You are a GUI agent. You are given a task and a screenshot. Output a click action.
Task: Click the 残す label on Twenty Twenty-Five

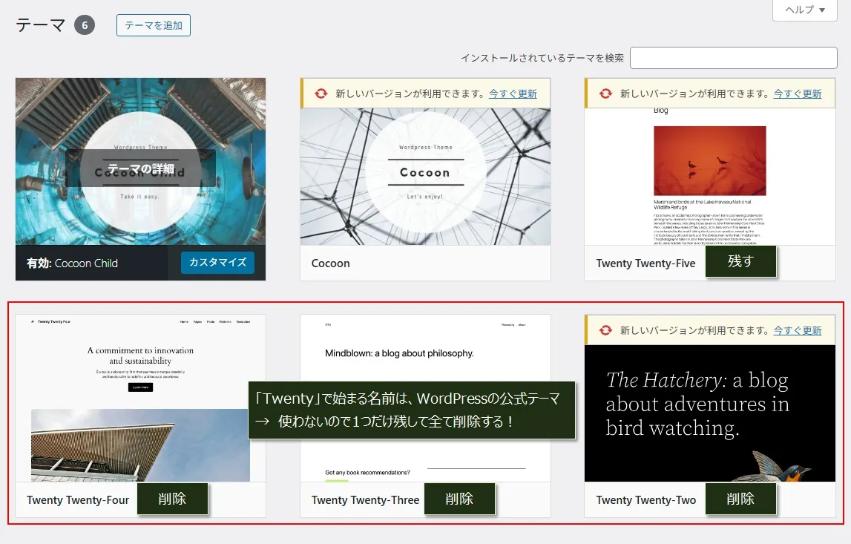pyautogui.click(x=740, y=261)
